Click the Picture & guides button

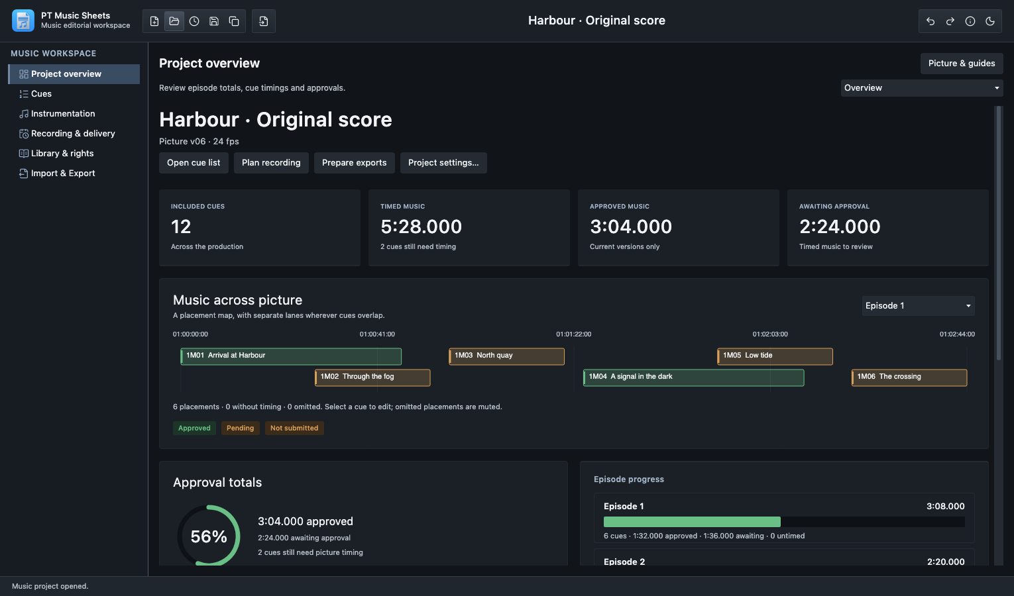962,64
